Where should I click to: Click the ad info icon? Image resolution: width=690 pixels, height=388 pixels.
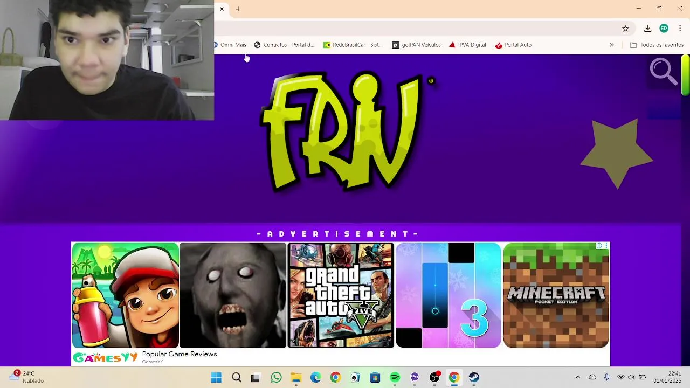coord(599,246)
